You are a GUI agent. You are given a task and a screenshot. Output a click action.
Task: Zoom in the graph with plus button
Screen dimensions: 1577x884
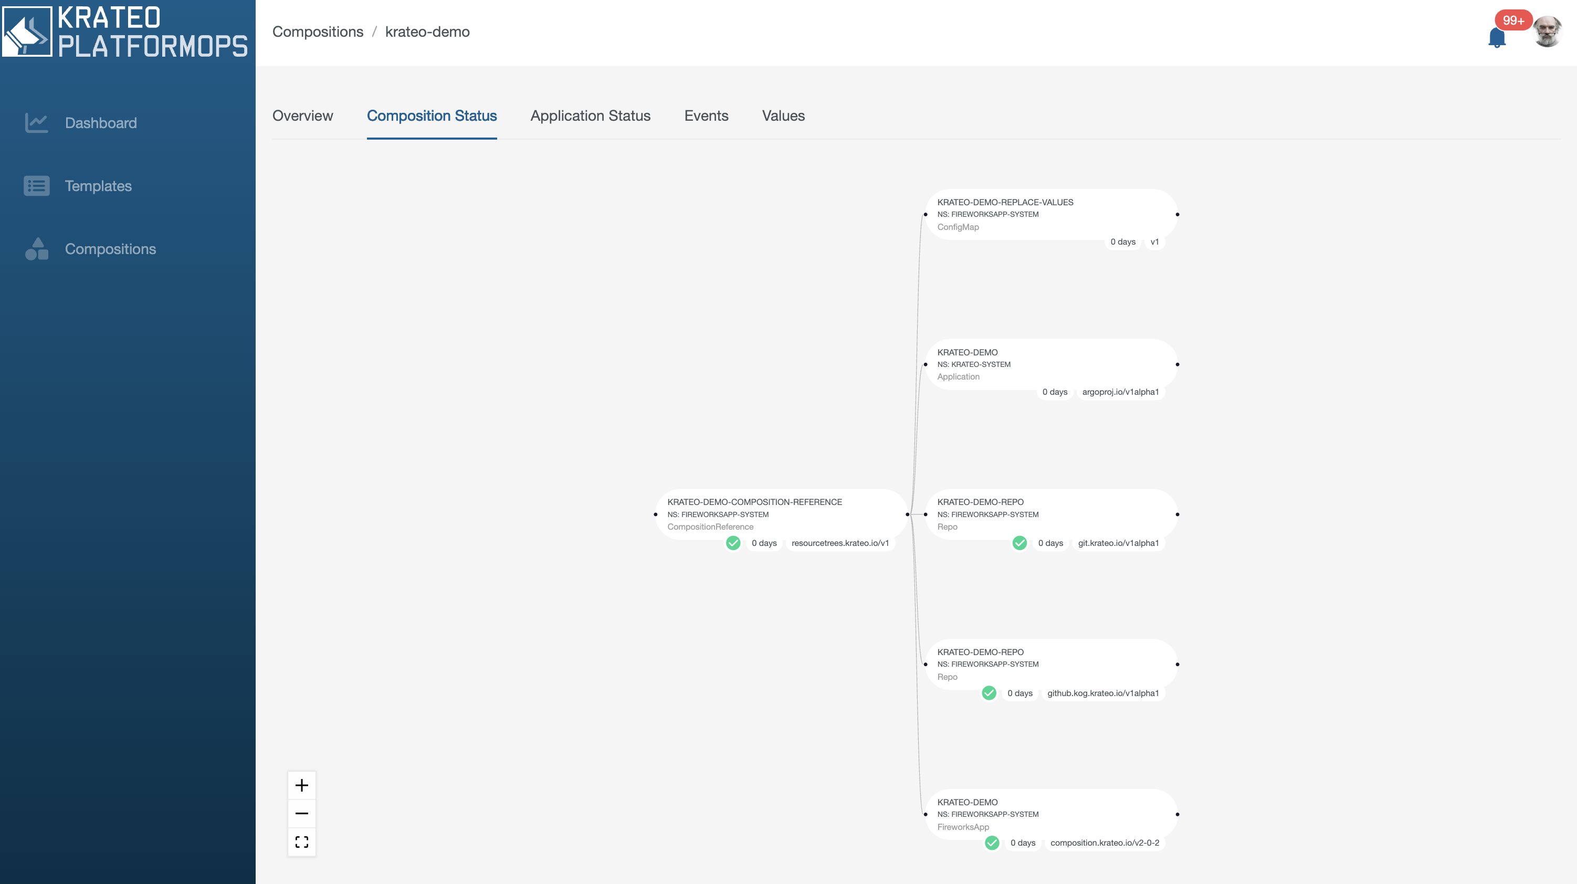(x=302, y=785)
